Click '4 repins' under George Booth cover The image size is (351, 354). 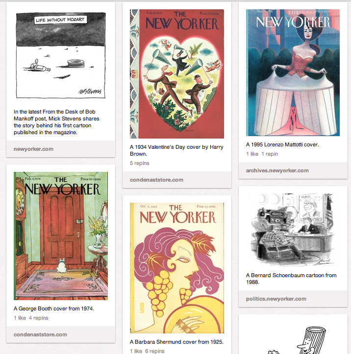click(x=38, y=318)
